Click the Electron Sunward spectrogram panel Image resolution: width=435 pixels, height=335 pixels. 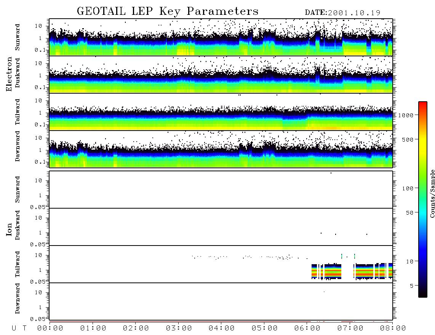coord(221,37)
